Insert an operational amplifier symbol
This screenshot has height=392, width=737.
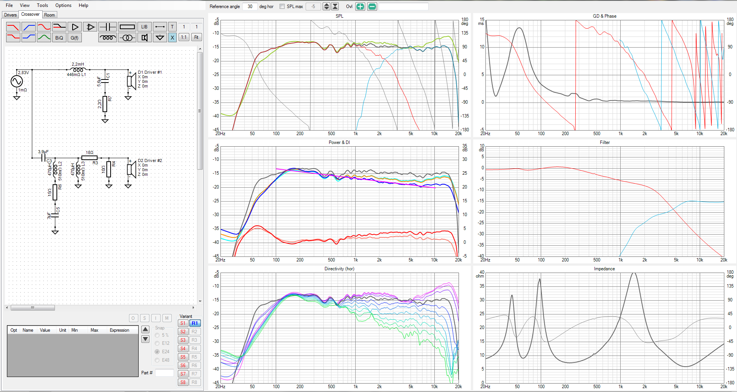pyautogui.click(x=90, y=27)
